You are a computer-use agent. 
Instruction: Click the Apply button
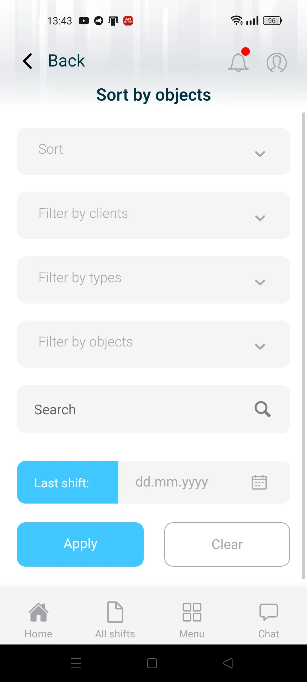pos(80,544)
